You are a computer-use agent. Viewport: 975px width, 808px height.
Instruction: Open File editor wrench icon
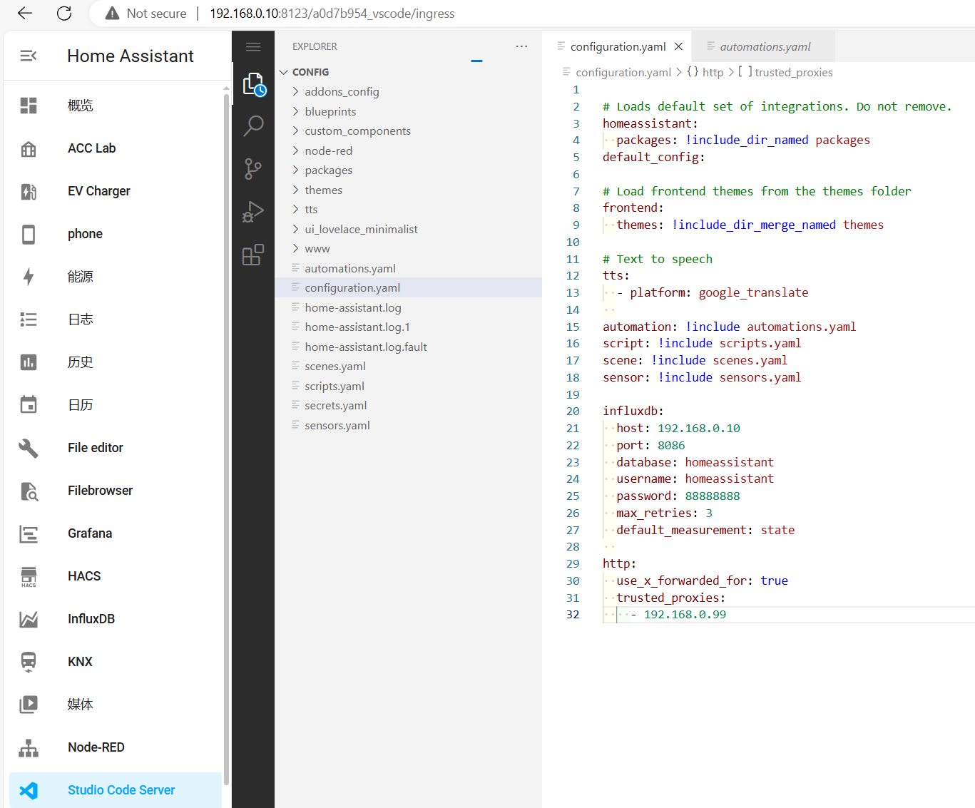click(29, 448)
